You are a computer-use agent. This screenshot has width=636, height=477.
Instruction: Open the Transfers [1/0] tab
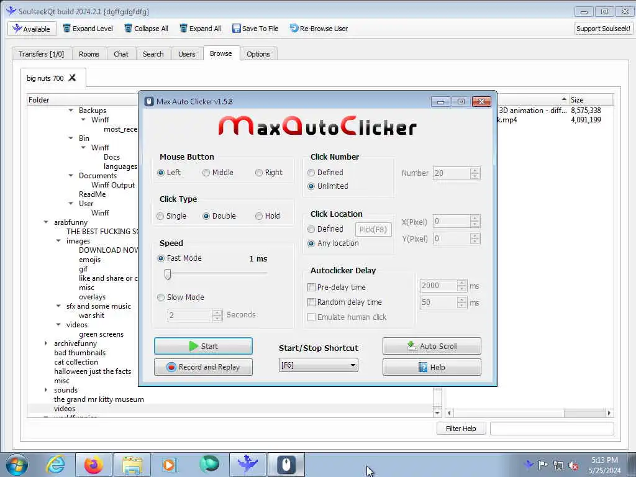coord(42,54)
